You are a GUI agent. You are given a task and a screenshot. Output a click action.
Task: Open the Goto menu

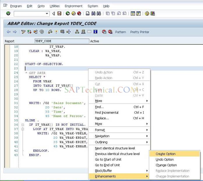pos(41,6)
